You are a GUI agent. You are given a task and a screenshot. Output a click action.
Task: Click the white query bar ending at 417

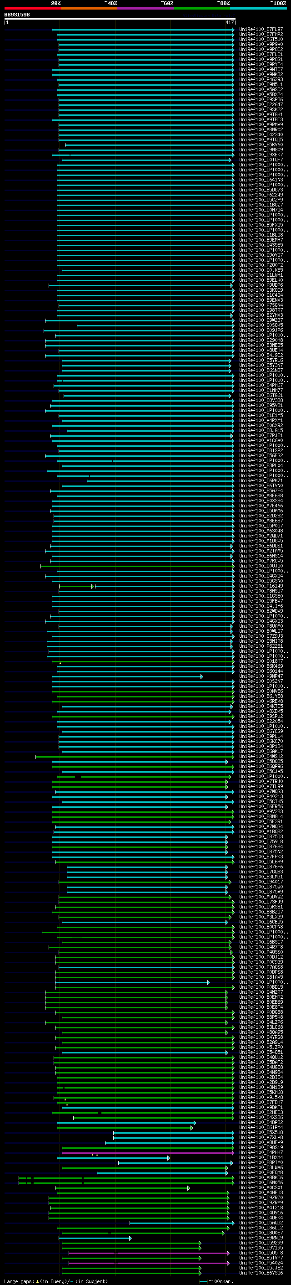coord(120,18)
